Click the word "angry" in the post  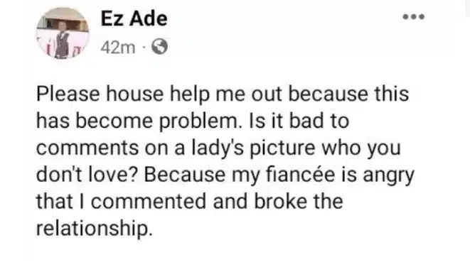click(x=388, y=176)
